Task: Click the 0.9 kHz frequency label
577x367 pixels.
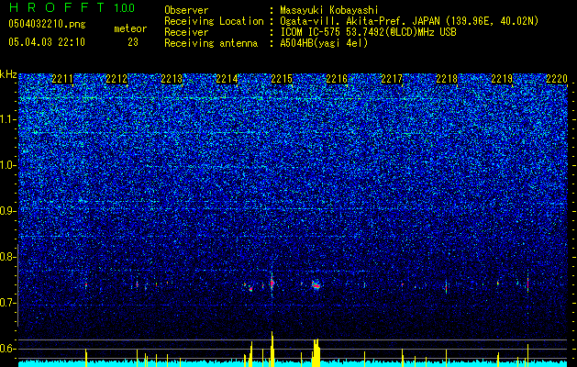Action: click(7, 211)
